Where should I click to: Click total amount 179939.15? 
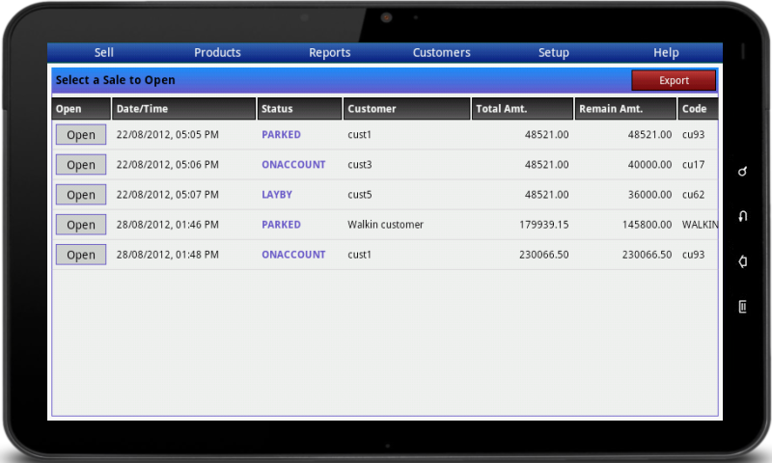coord(544,225)
